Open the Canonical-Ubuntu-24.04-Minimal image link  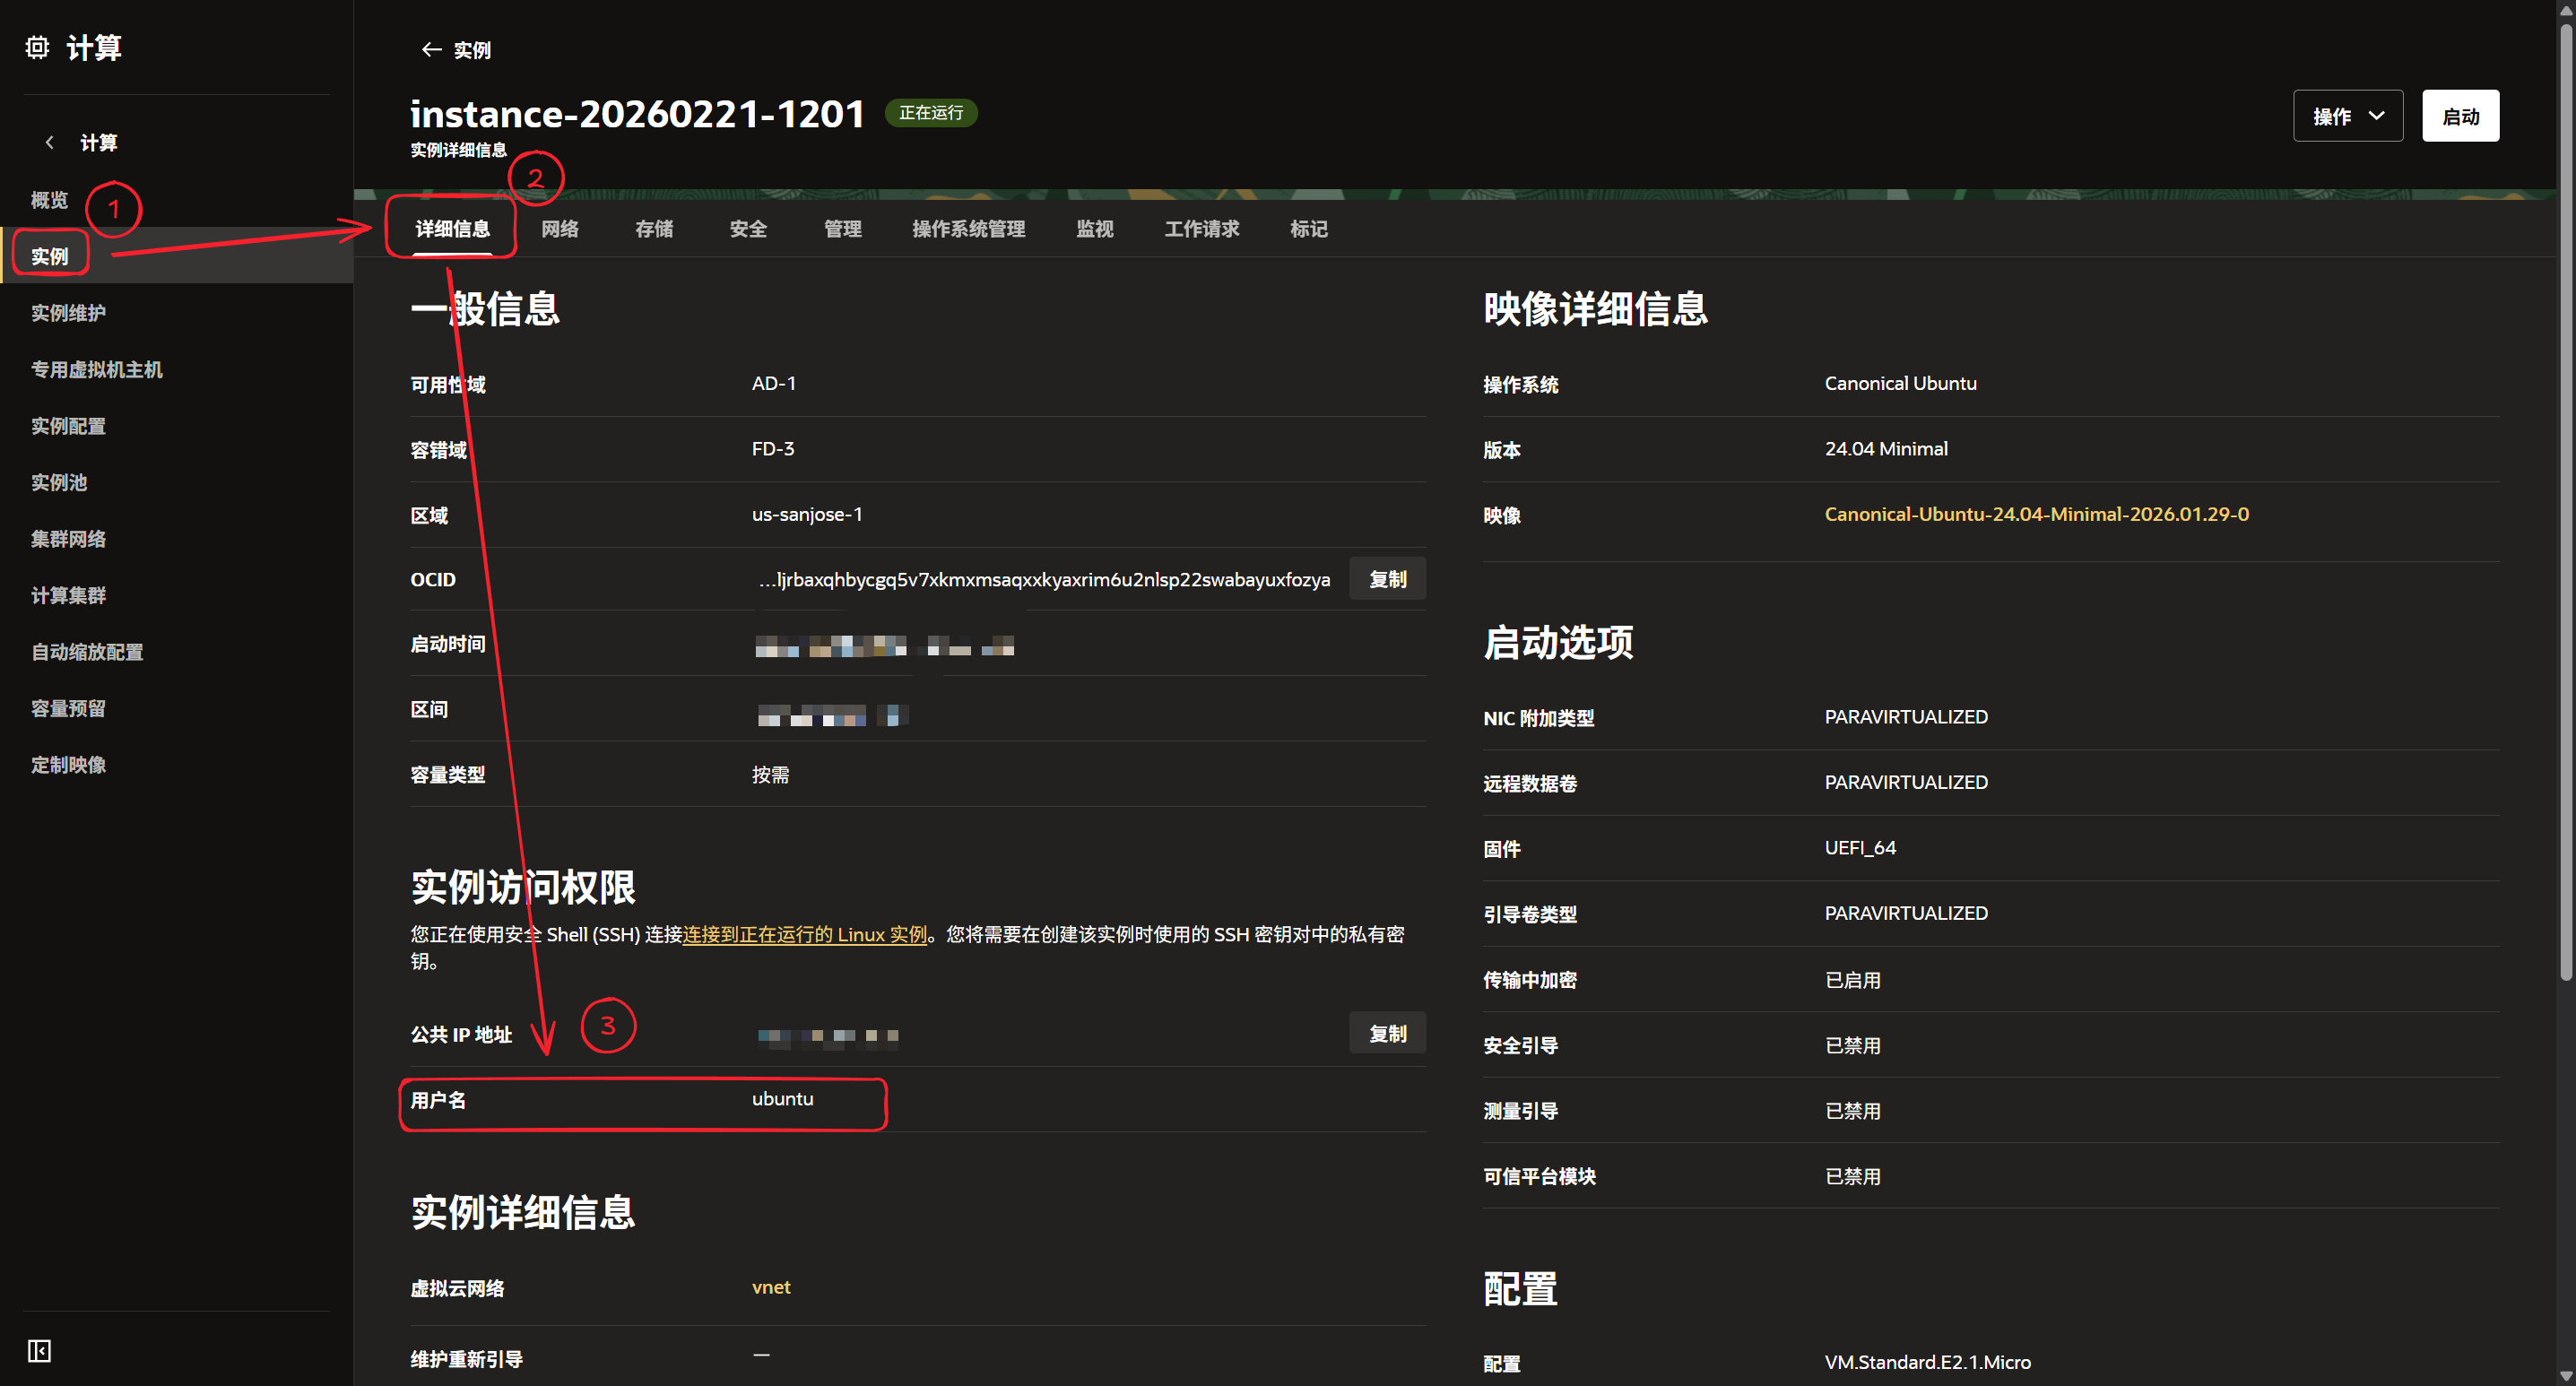point(2037,514)
